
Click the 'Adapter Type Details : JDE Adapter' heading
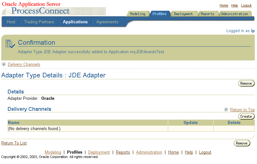click(53, 75)
